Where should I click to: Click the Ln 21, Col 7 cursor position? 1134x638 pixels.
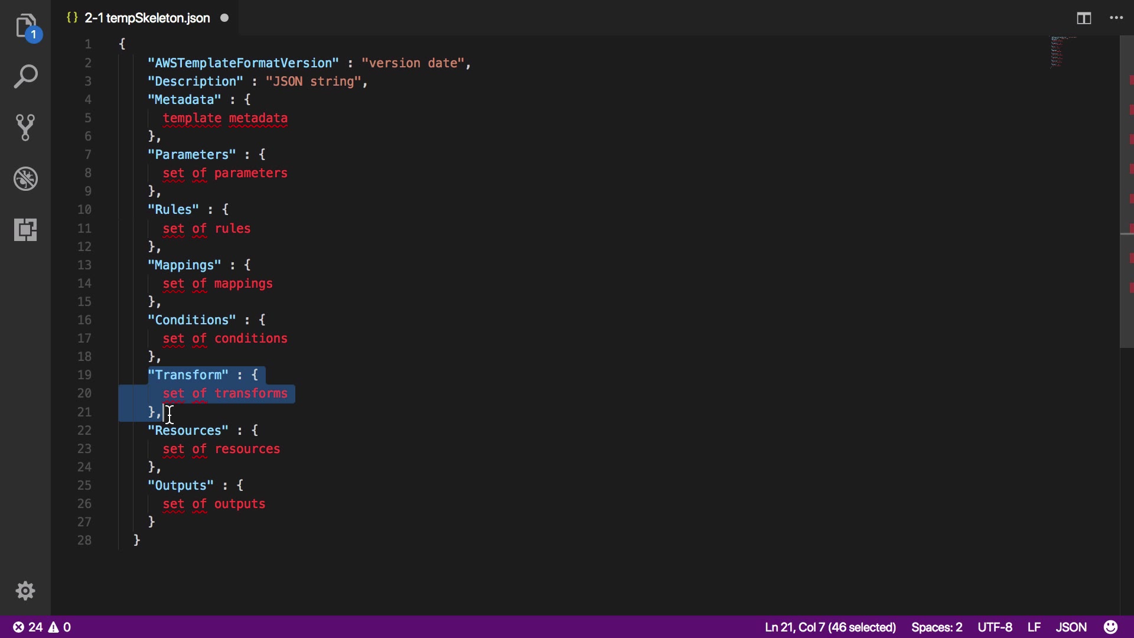pos(830,627)
